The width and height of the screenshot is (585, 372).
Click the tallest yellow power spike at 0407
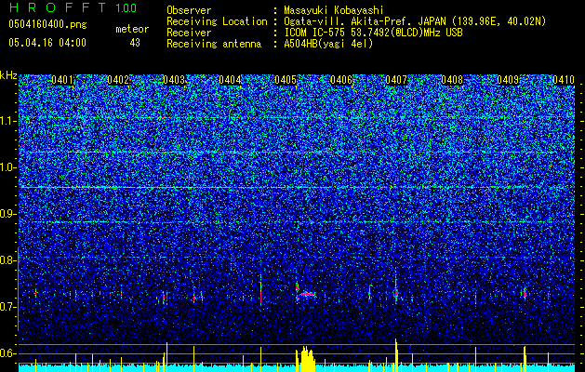(x=396, y=355)
